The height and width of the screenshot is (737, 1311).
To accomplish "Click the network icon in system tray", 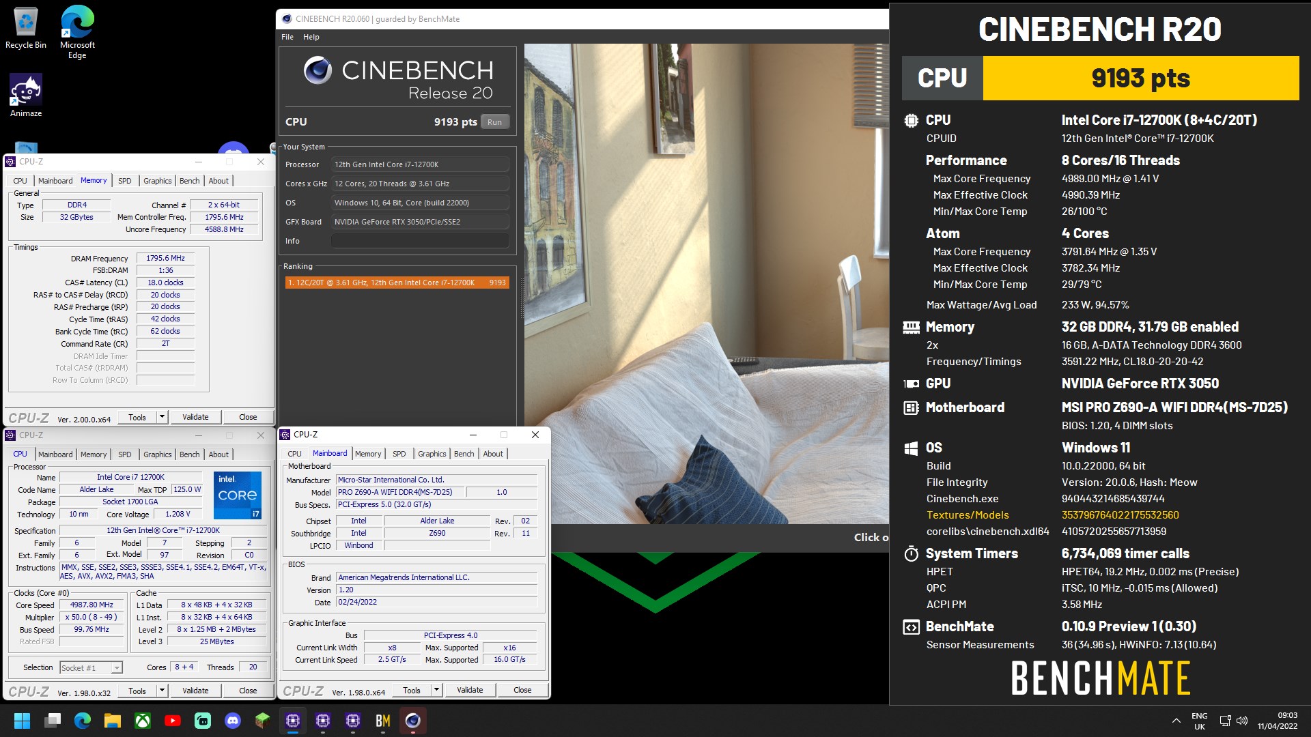I will (1226, 721).
